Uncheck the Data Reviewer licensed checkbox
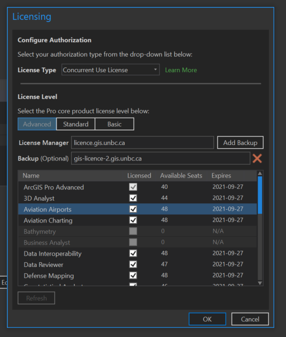Viewport: 286px width, 337px height. [133, 264]
